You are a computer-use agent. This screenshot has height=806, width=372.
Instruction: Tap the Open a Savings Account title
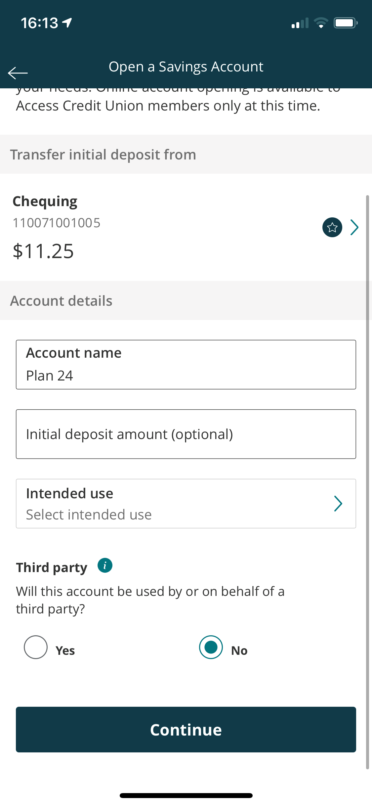186,67
